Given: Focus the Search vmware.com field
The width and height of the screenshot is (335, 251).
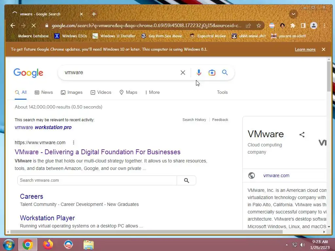Looking at the screenshot, I should [97, 180].
